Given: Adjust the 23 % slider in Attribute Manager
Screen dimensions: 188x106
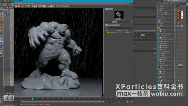Looking at the screenshot, I should pyautogui.click(x=148, y=35).
